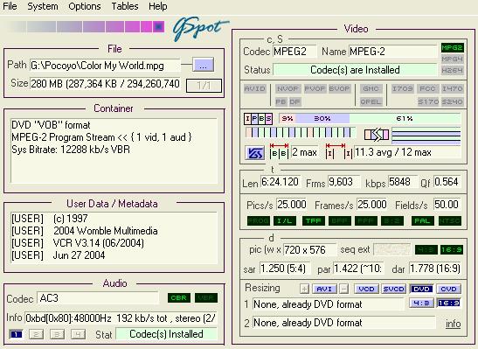Click 'Sys Bitrate: 12288 kb/s VBR' line
Screen dimensions: 478x349
[x=71, y=150]
